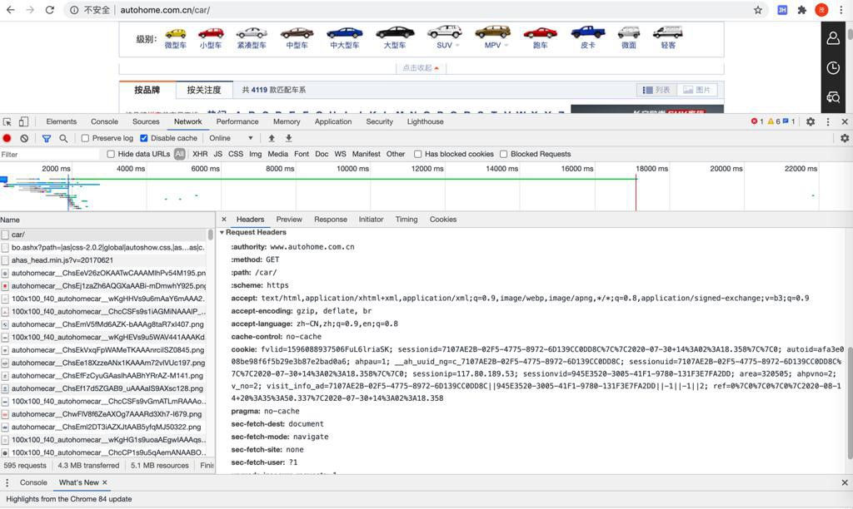853x509 pixels.
Task: Expand the SUV category dropdown
Action: click(x=457, y=46)
